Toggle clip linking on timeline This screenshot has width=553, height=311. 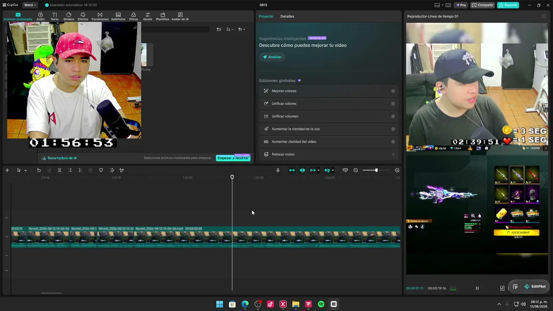click(313, 170)
